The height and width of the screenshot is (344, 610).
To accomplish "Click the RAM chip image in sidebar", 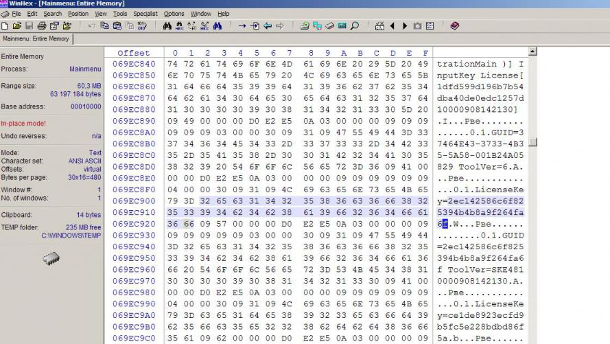I will tap(51, 258).
